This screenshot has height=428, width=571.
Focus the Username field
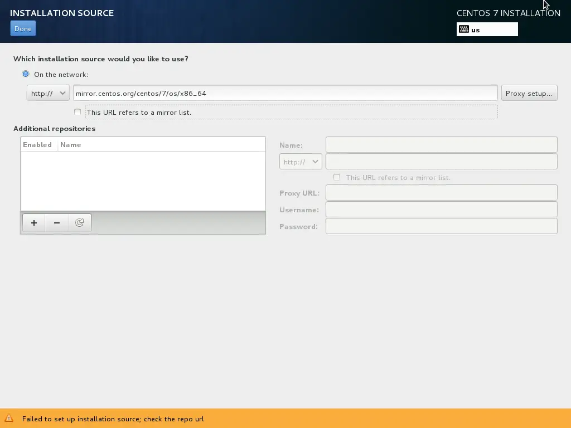pos(442,210)
